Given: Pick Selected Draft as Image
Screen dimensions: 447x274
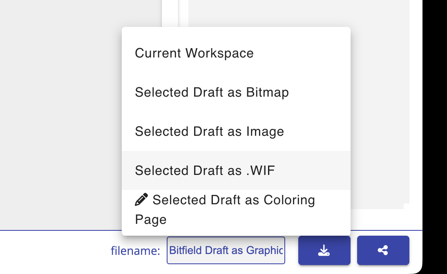Looking at the screenshot, I should point(210,131).
